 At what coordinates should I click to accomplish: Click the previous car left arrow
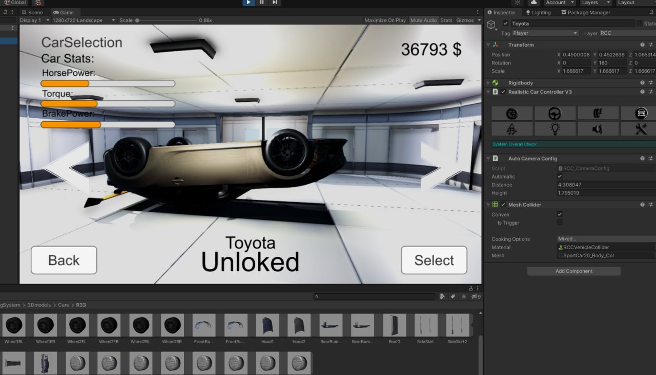pos(67,167)
